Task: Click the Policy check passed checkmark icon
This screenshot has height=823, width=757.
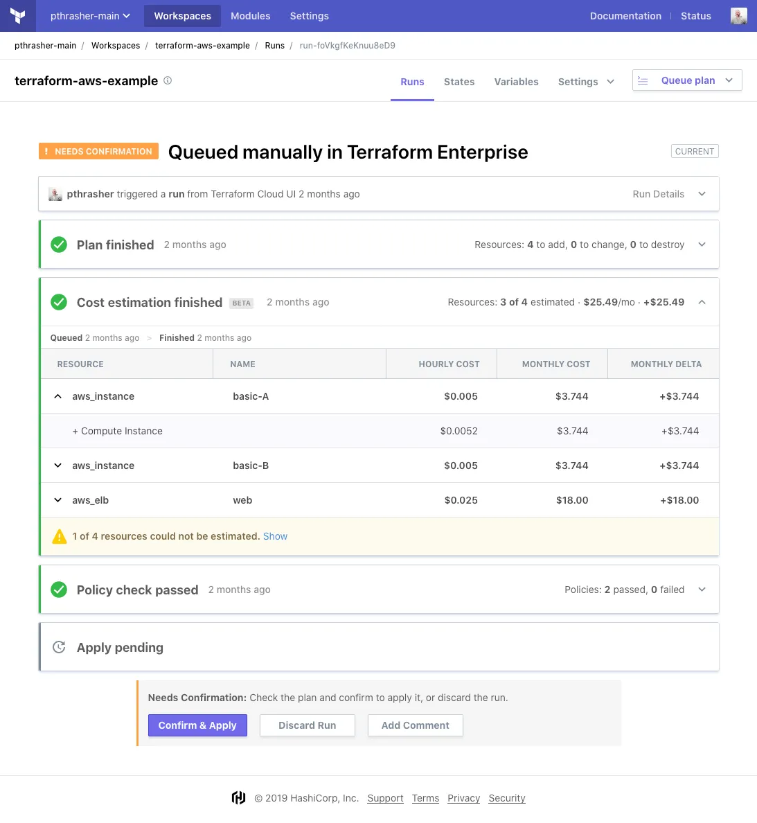Action: tap(59, 590)
